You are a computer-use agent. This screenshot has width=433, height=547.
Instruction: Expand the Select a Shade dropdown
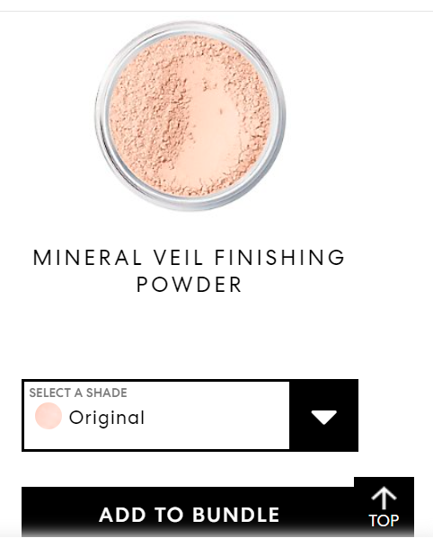[x=190, y=415]
